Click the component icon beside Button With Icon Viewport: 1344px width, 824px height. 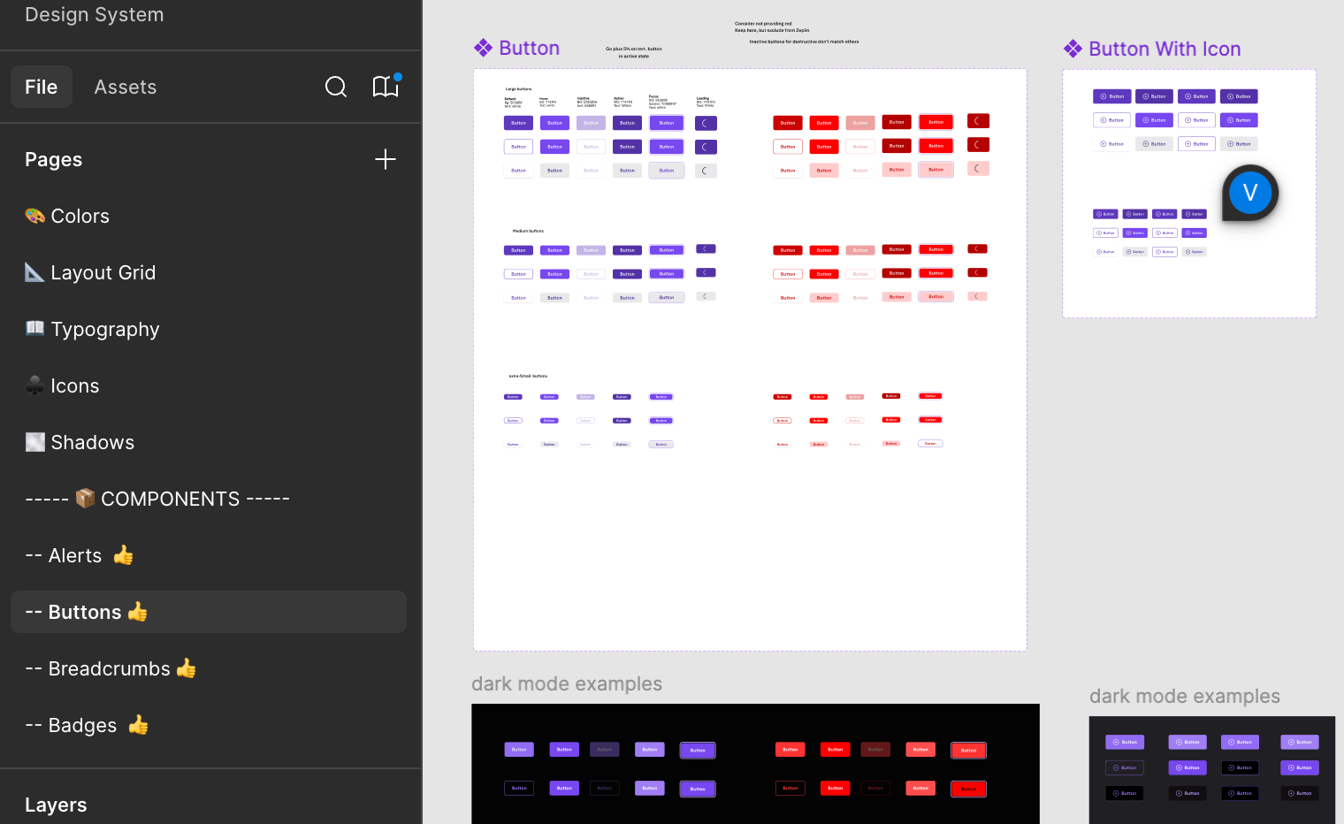coord(1073,49)
